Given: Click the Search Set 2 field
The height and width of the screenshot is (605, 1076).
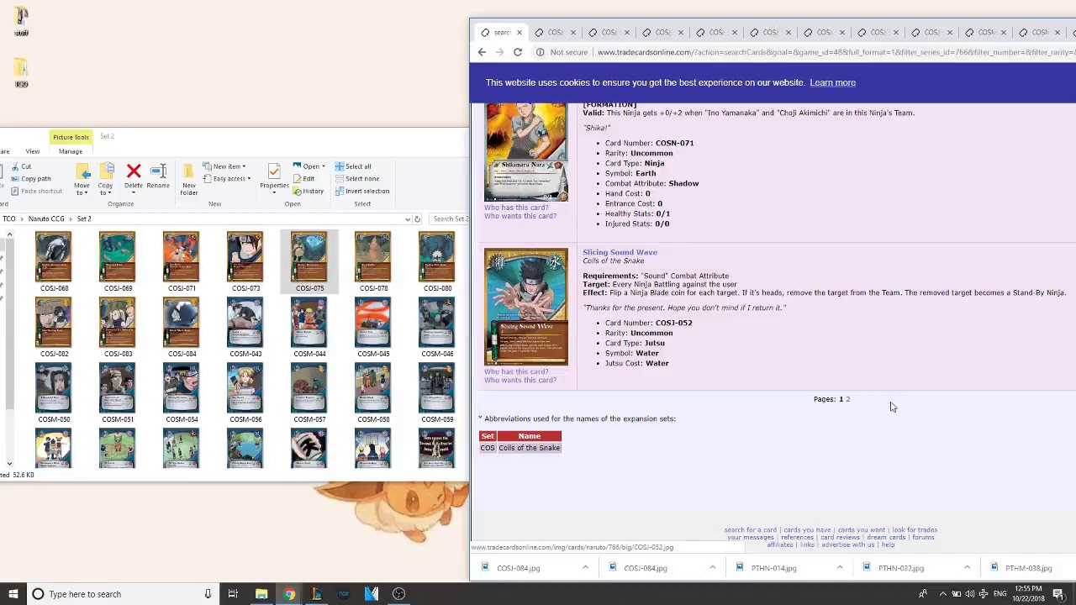Looking at the screenshot, I should click(450, 219).
